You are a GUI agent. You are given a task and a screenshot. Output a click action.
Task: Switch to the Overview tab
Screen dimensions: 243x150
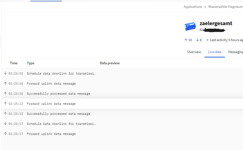click(194, 52)
